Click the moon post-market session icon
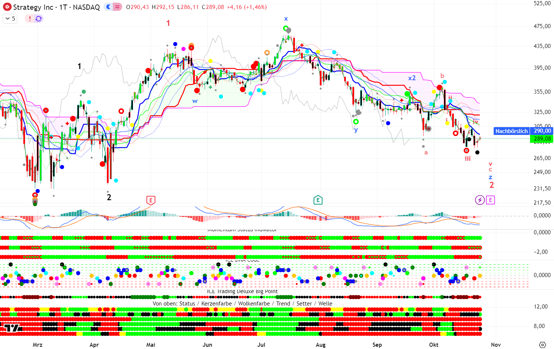 (x=108, y=7)
